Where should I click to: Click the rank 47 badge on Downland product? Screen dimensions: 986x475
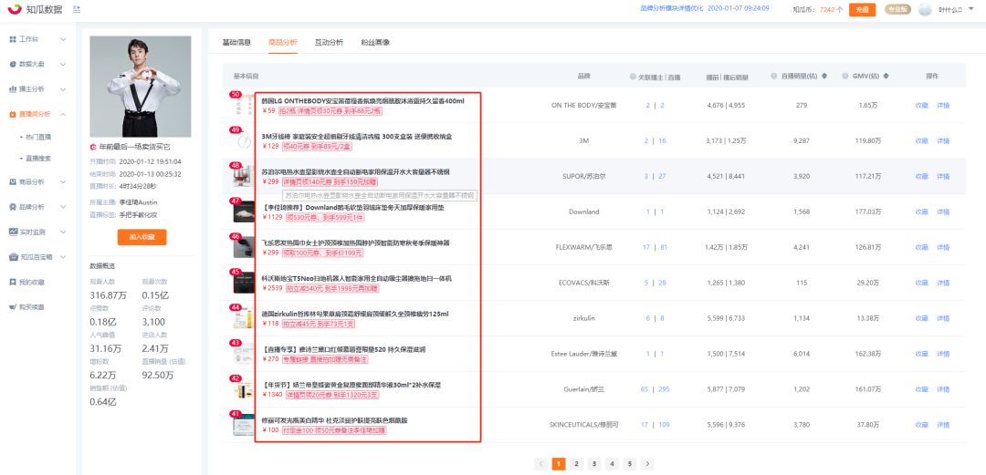(236, 201)
